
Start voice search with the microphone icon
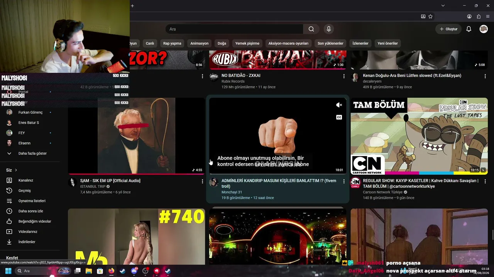(x=329, y=29)
